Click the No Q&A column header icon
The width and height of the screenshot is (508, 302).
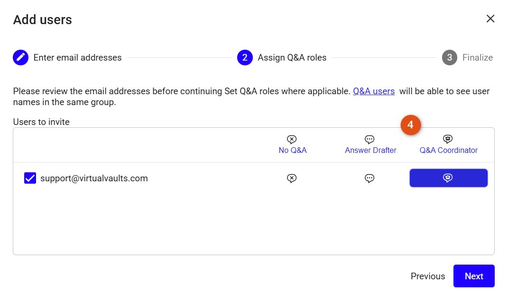coord(292,139)
